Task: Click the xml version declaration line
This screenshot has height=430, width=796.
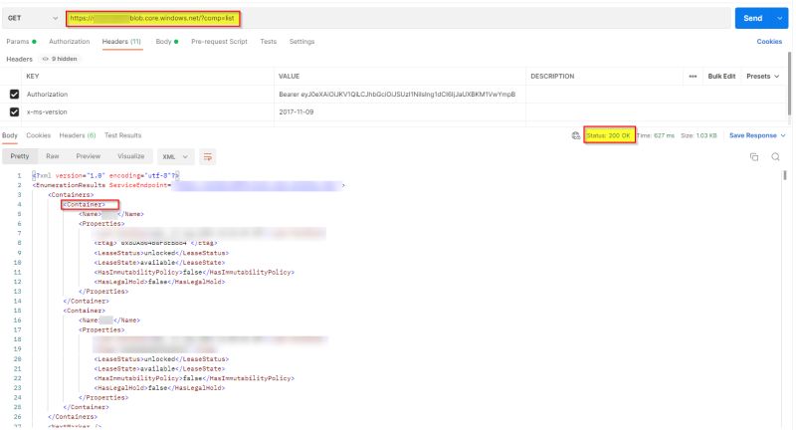Action: pyautogui.click(x=105, y=175)
